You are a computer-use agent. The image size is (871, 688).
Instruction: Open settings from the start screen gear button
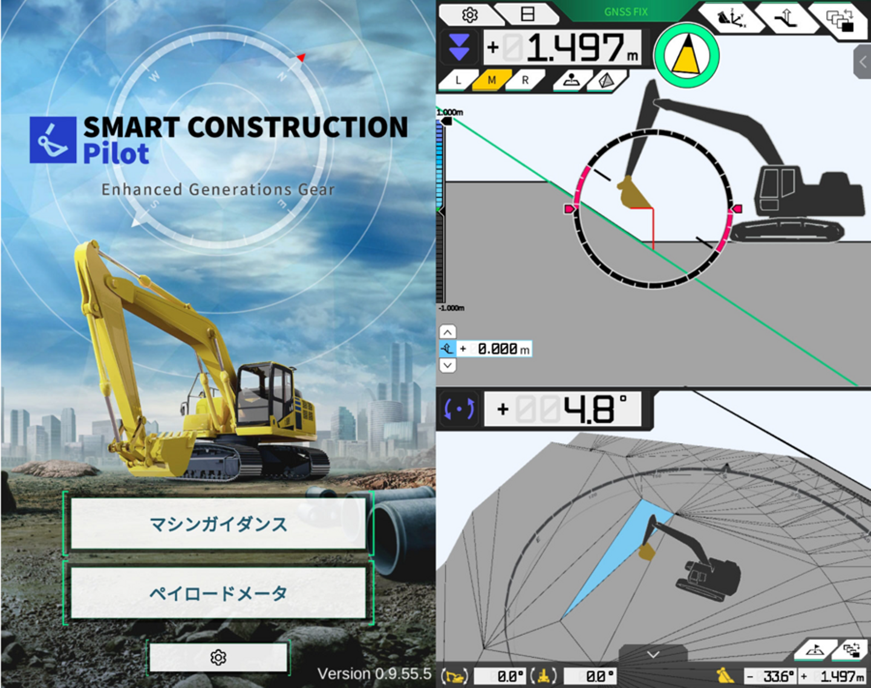tap(218, 657)
